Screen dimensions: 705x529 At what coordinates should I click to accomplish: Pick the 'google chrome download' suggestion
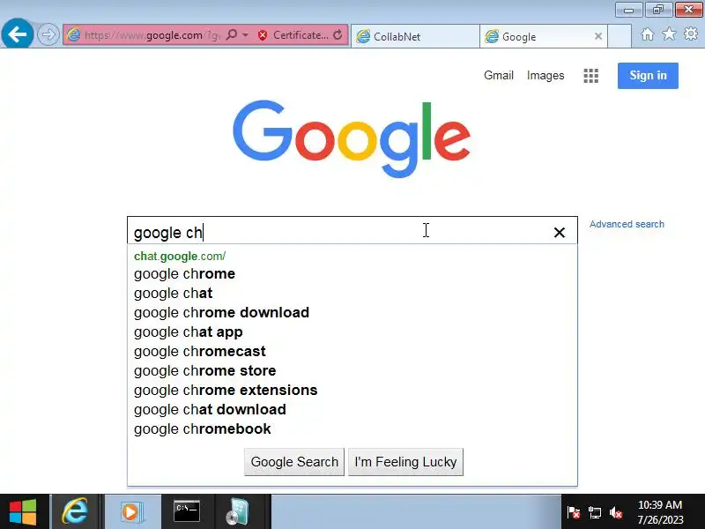pyautogui.click(x=352, y=312)
